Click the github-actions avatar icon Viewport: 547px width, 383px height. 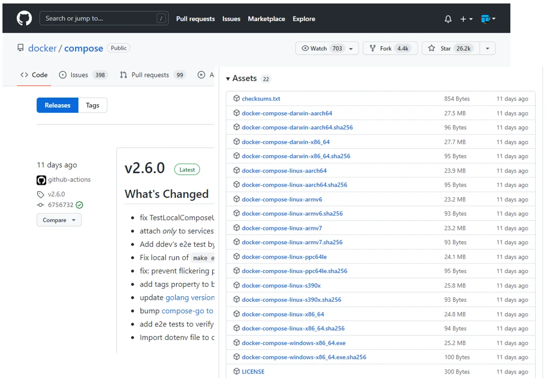point(41,180)
